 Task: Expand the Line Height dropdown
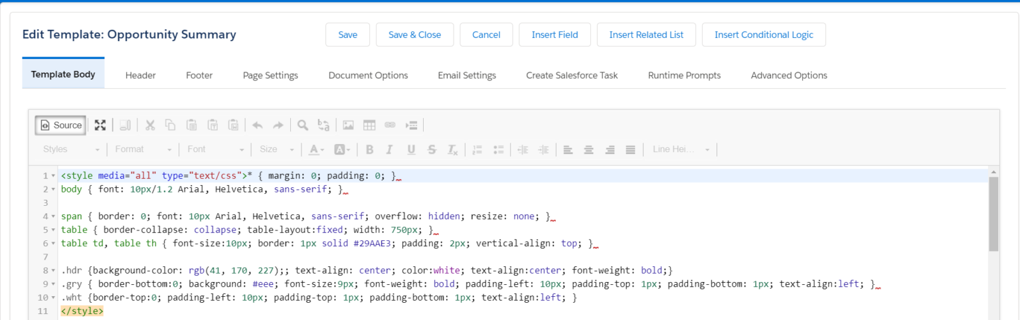coord(681,149)
